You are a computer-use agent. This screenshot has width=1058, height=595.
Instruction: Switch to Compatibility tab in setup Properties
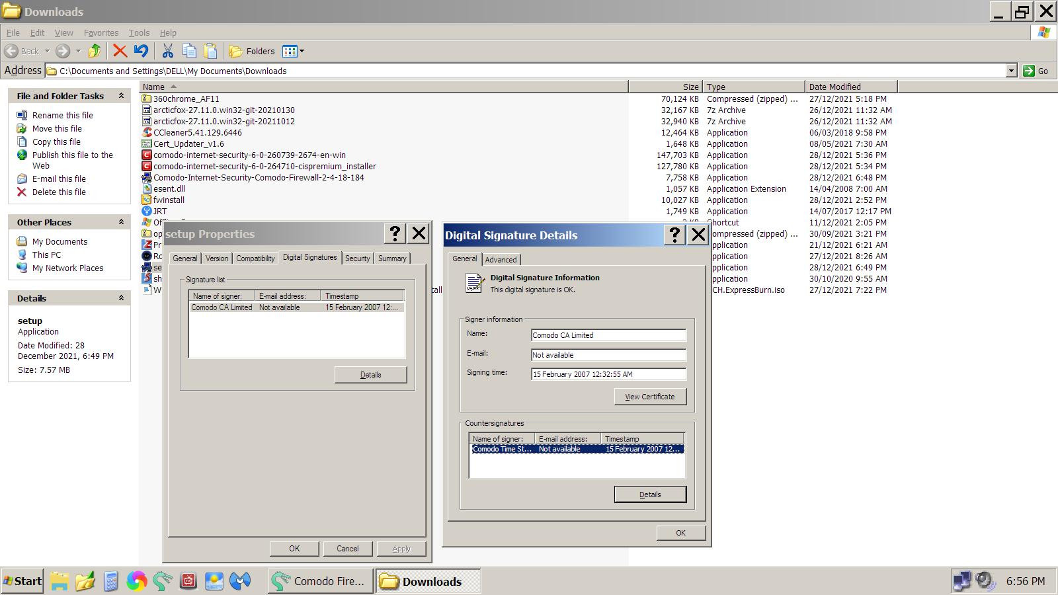255,258
